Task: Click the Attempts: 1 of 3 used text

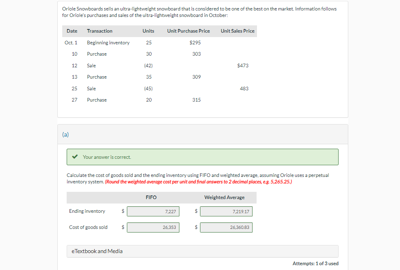Action: (316, 263)
